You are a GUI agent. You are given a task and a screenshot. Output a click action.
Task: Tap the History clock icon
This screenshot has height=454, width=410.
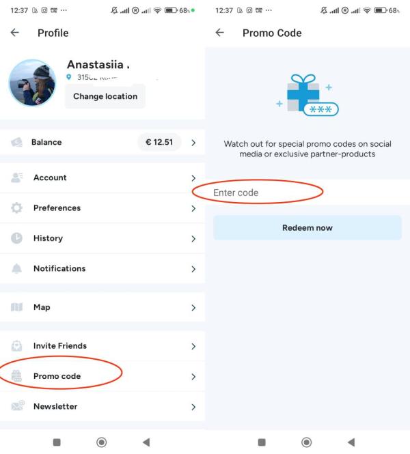click(18, 238)
